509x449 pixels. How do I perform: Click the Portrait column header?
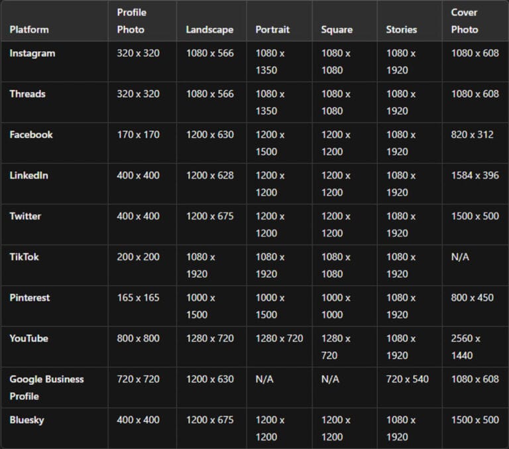pyautogui.click(x=272, y=30)
